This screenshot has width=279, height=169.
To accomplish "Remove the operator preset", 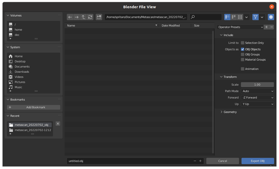I will coord(271,27).
